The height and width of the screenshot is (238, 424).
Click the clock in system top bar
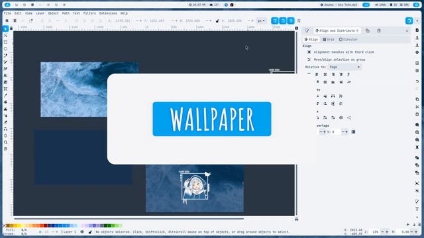coord(197,5)
